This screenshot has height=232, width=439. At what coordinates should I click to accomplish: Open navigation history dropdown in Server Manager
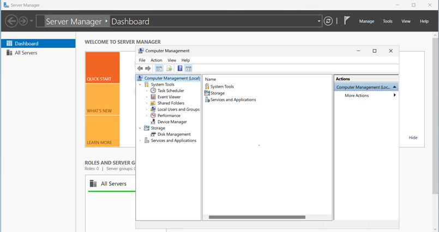click(x=32, y=21)
